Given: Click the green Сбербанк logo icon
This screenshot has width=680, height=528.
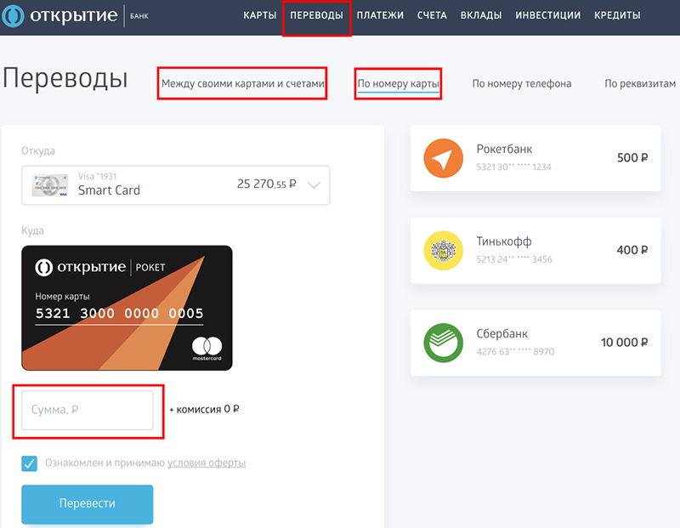Looking at the screenshot, I should pos(443,343).
